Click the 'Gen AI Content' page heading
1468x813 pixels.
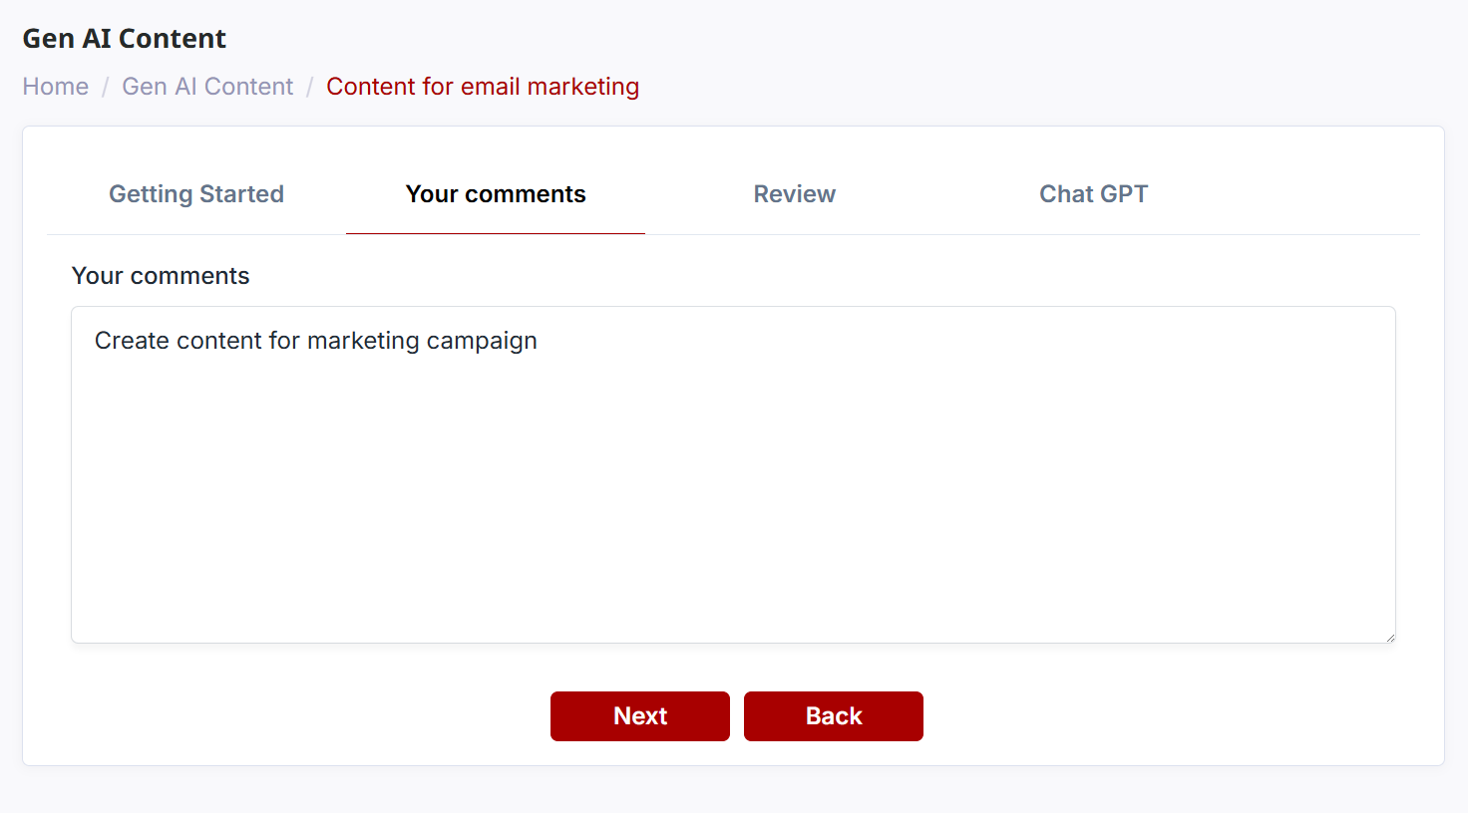tap(125, 39)
